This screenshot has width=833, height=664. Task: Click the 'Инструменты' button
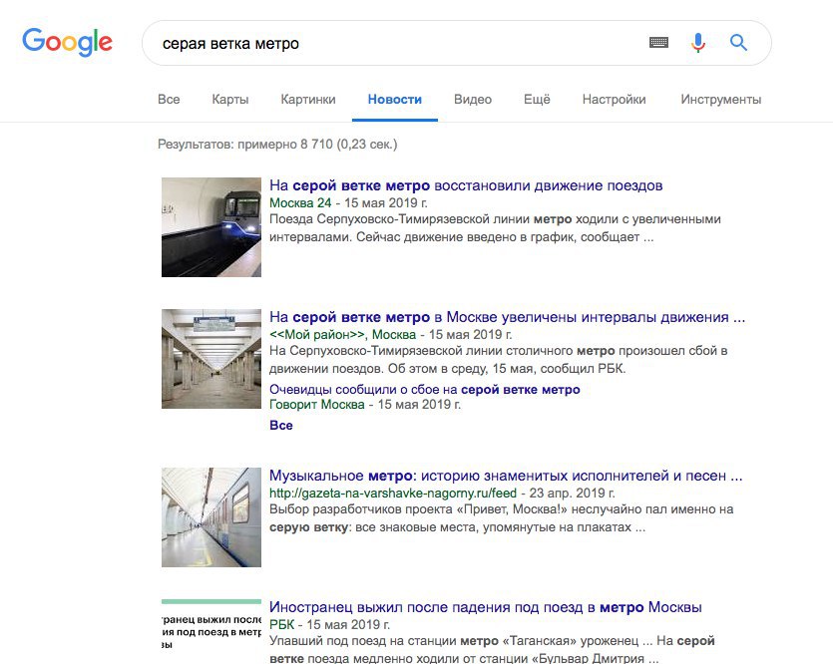tap(721, 100)
